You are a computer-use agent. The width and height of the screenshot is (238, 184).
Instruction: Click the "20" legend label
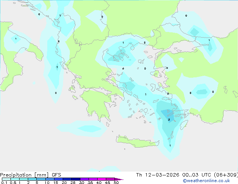(x=64, y=182)
